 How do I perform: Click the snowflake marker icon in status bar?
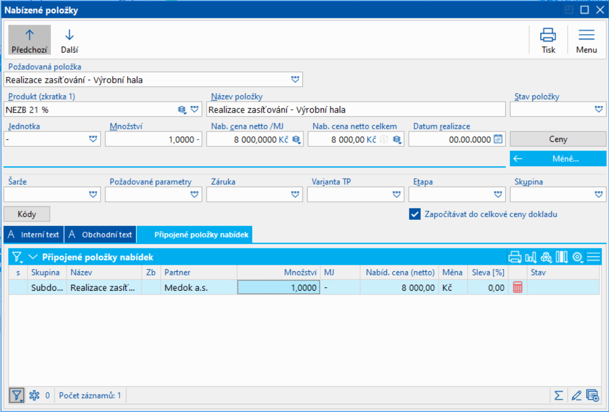(35, 396)
